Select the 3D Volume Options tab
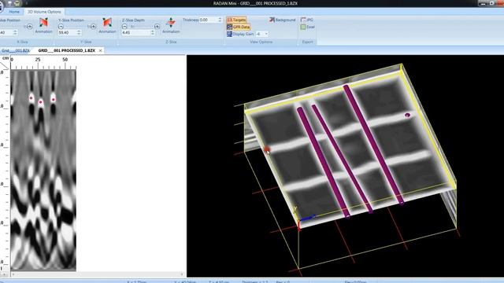This screenshot has width=504, height=283. [44, 12]
